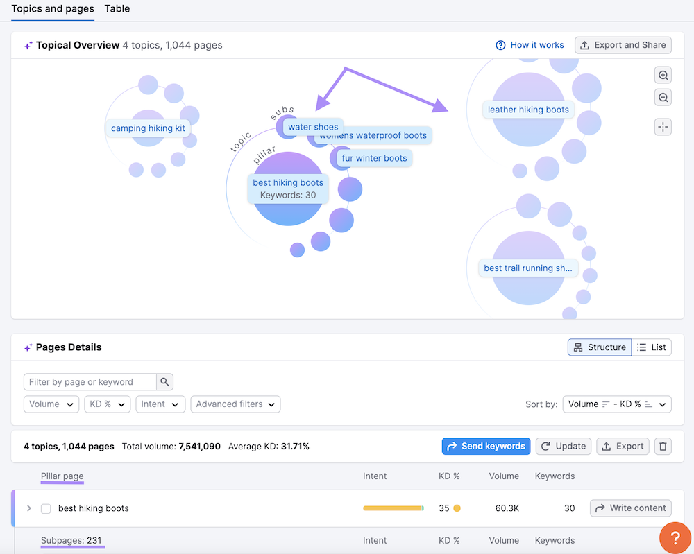Recenter the topic map with crosshair icon
This screenshot has width=694, height=554.
pos(662,127)
